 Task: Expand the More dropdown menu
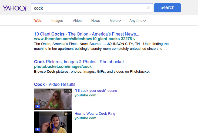[115, 21]
